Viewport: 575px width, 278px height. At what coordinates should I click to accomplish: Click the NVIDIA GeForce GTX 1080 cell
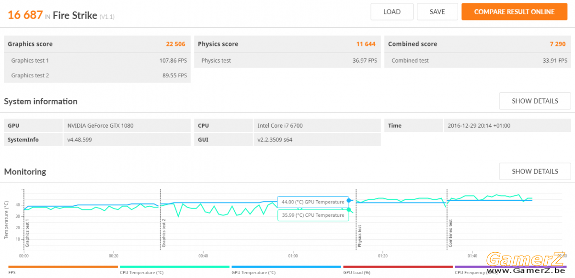coord(126,126)
